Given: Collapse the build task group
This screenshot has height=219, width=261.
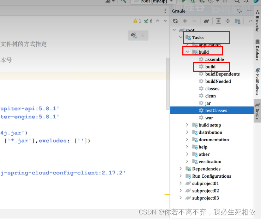Looking at the screenshot, I should tap(187, 52).
